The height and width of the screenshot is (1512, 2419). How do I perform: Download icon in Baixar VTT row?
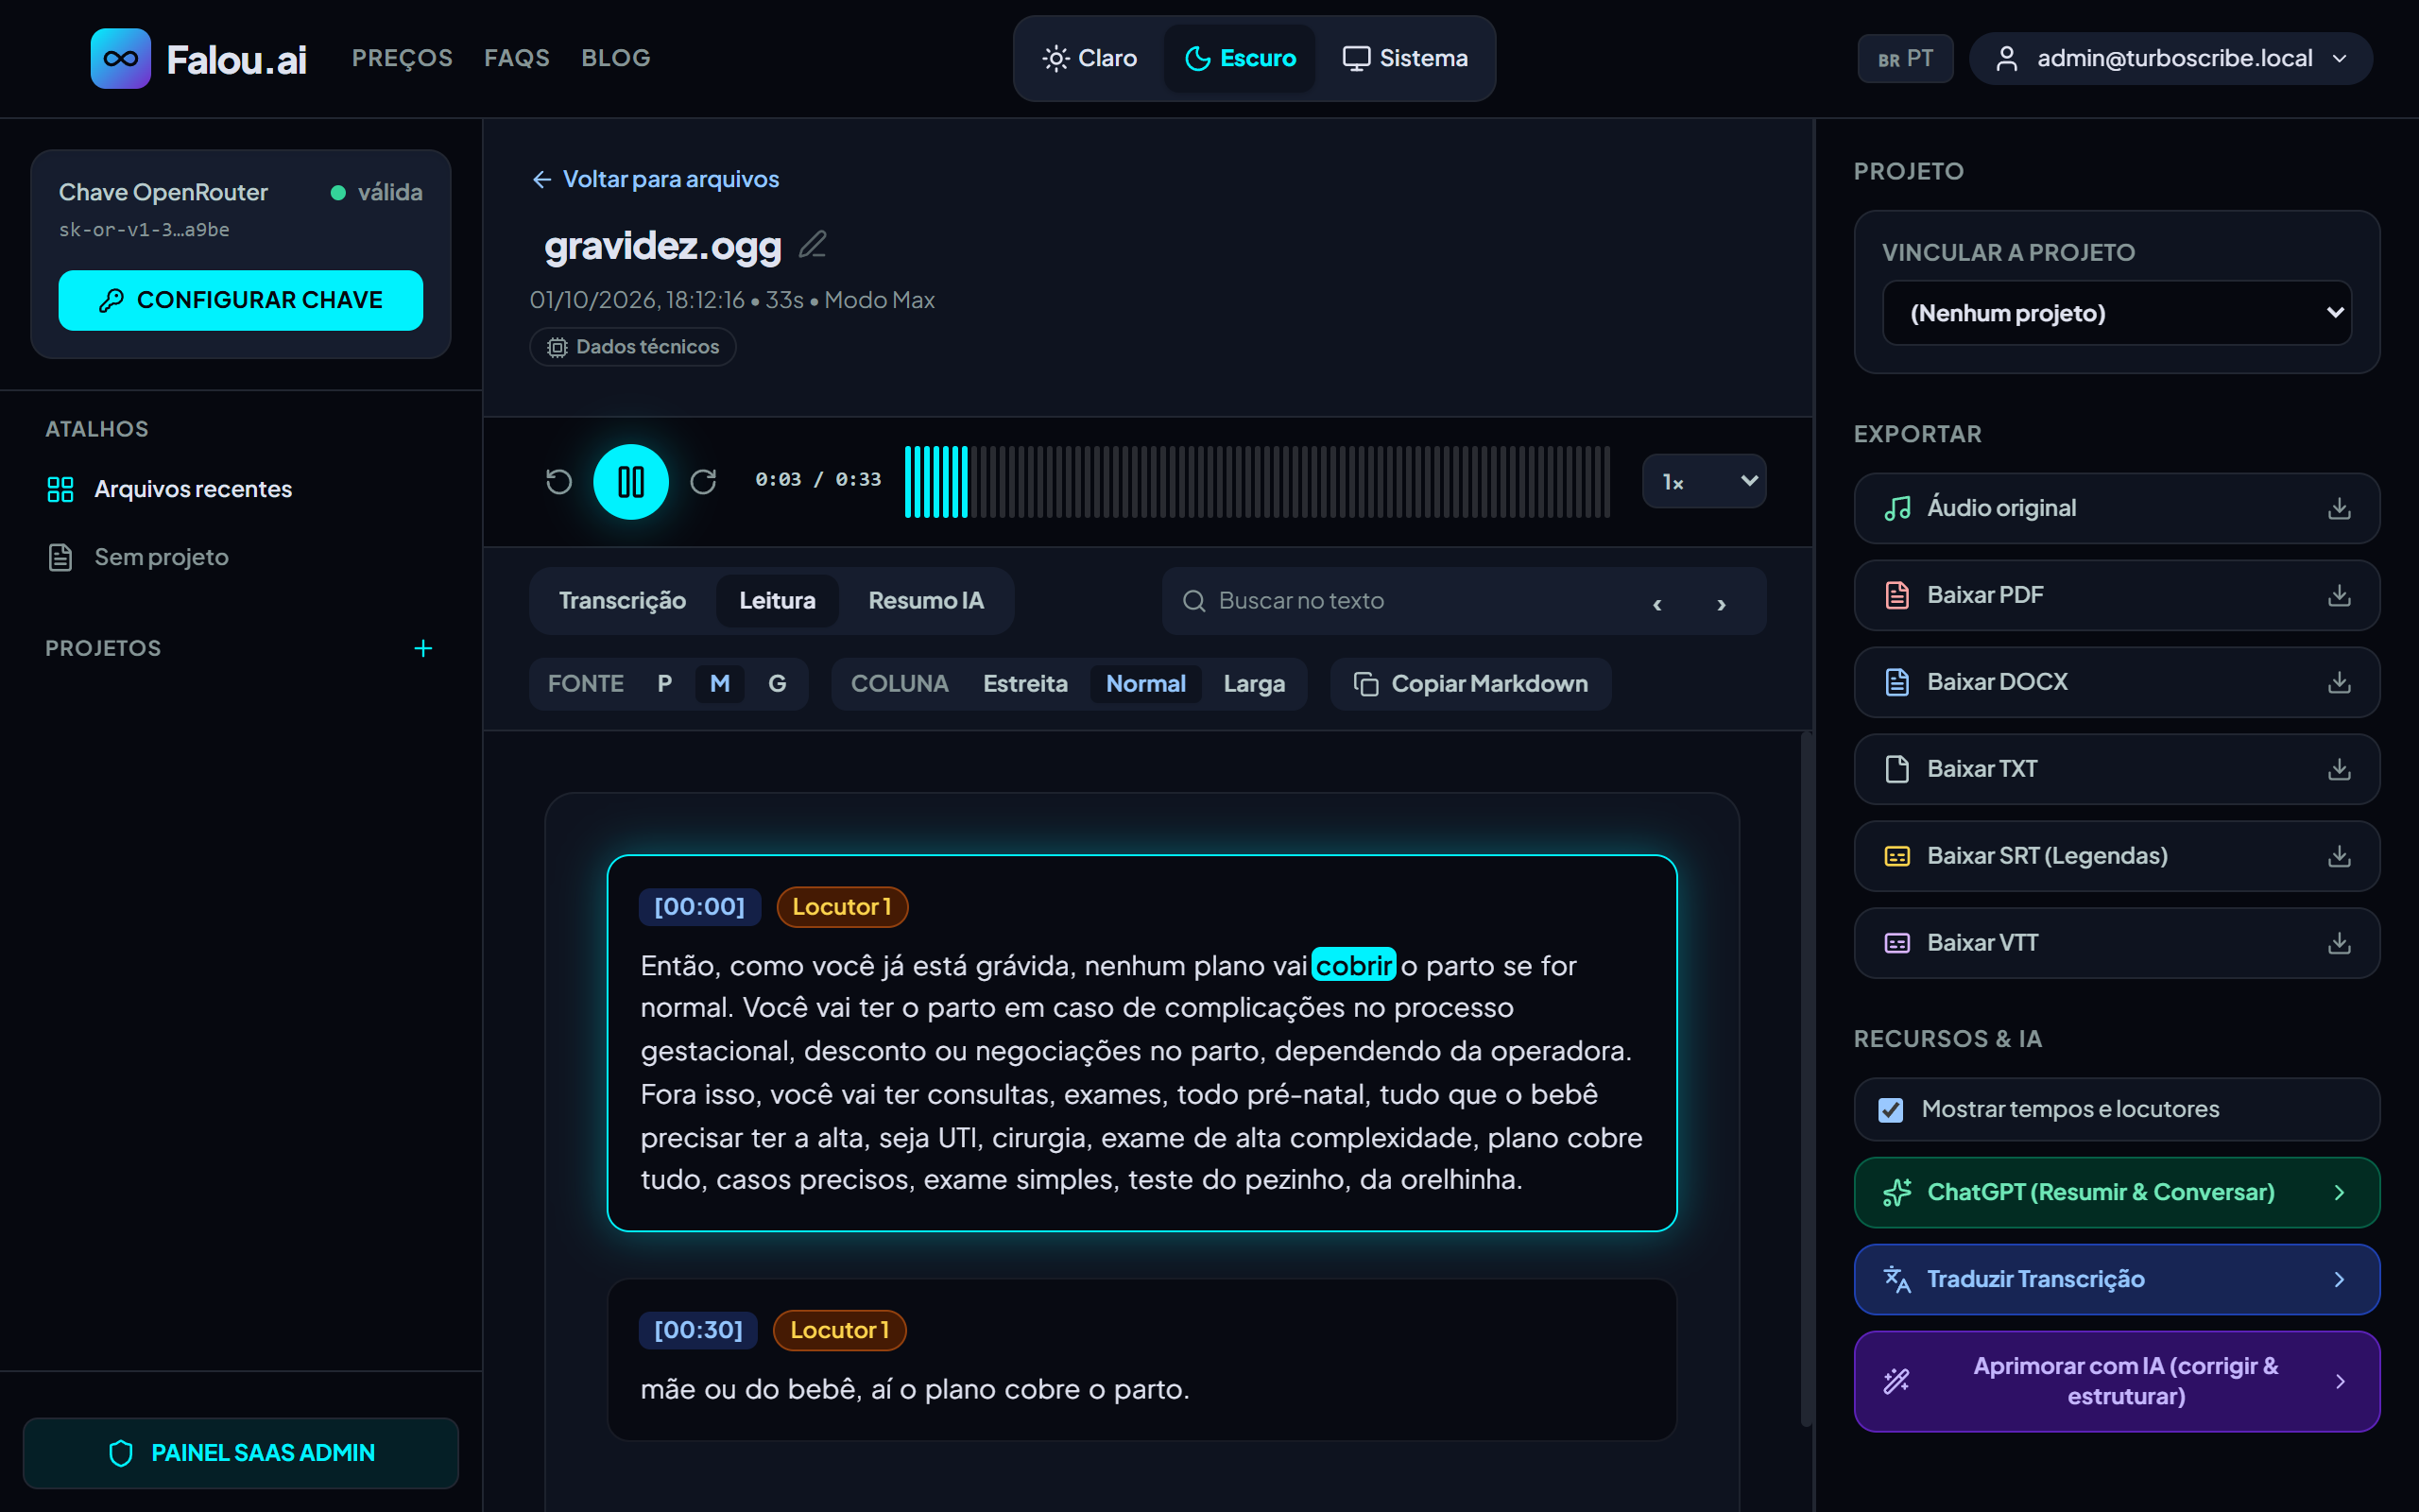coord(2339,943)
